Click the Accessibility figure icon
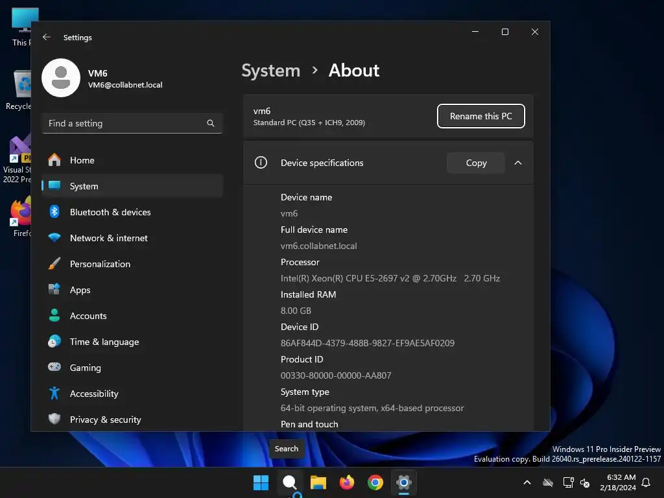 (54, 394)
